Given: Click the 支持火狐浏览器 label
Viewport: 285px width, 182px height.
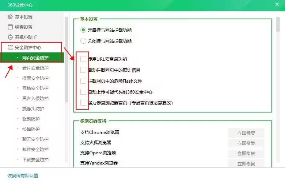Looking at the screenshot, I should click(x=96, y=143).
